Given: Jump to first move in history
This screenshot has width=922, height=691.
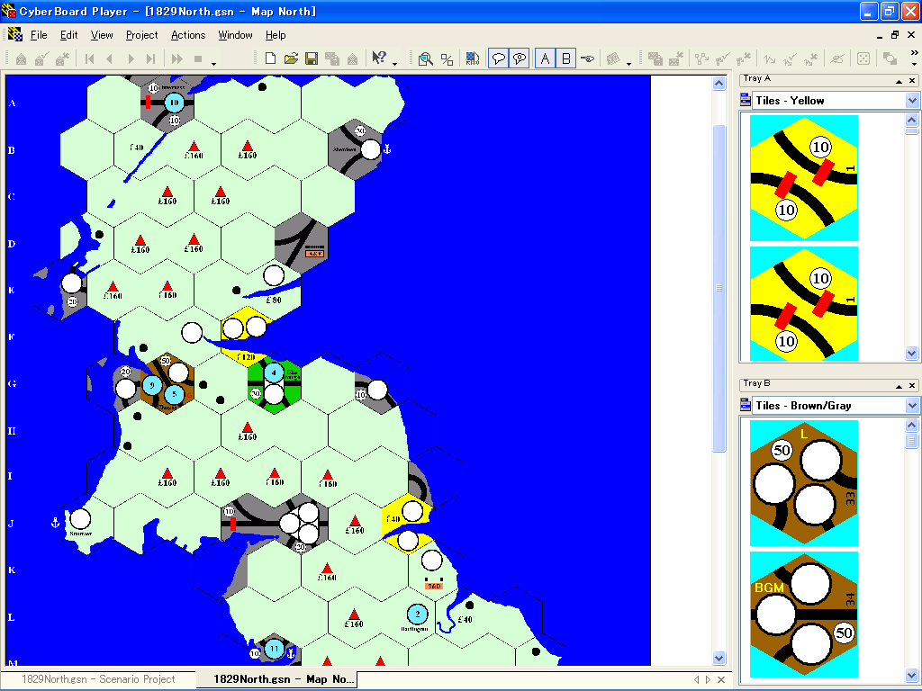Looking at the screenshot, I should 89,58.
